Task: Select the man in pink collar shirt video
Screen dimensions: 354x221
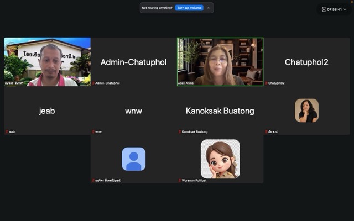Action: pos(47,62)
